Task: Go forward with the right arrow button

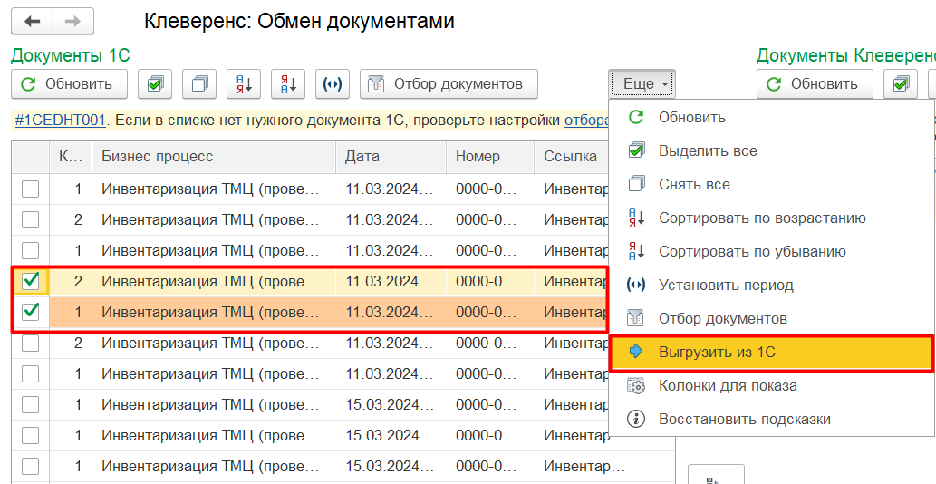Action: click(72, 22)
